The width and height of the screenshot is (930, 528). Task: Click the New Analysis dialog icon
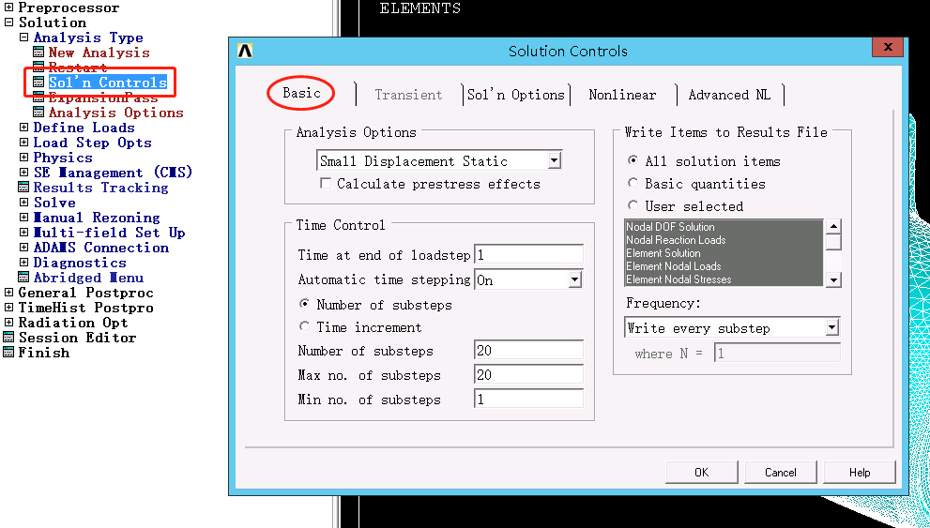click(x=38, y=53)
